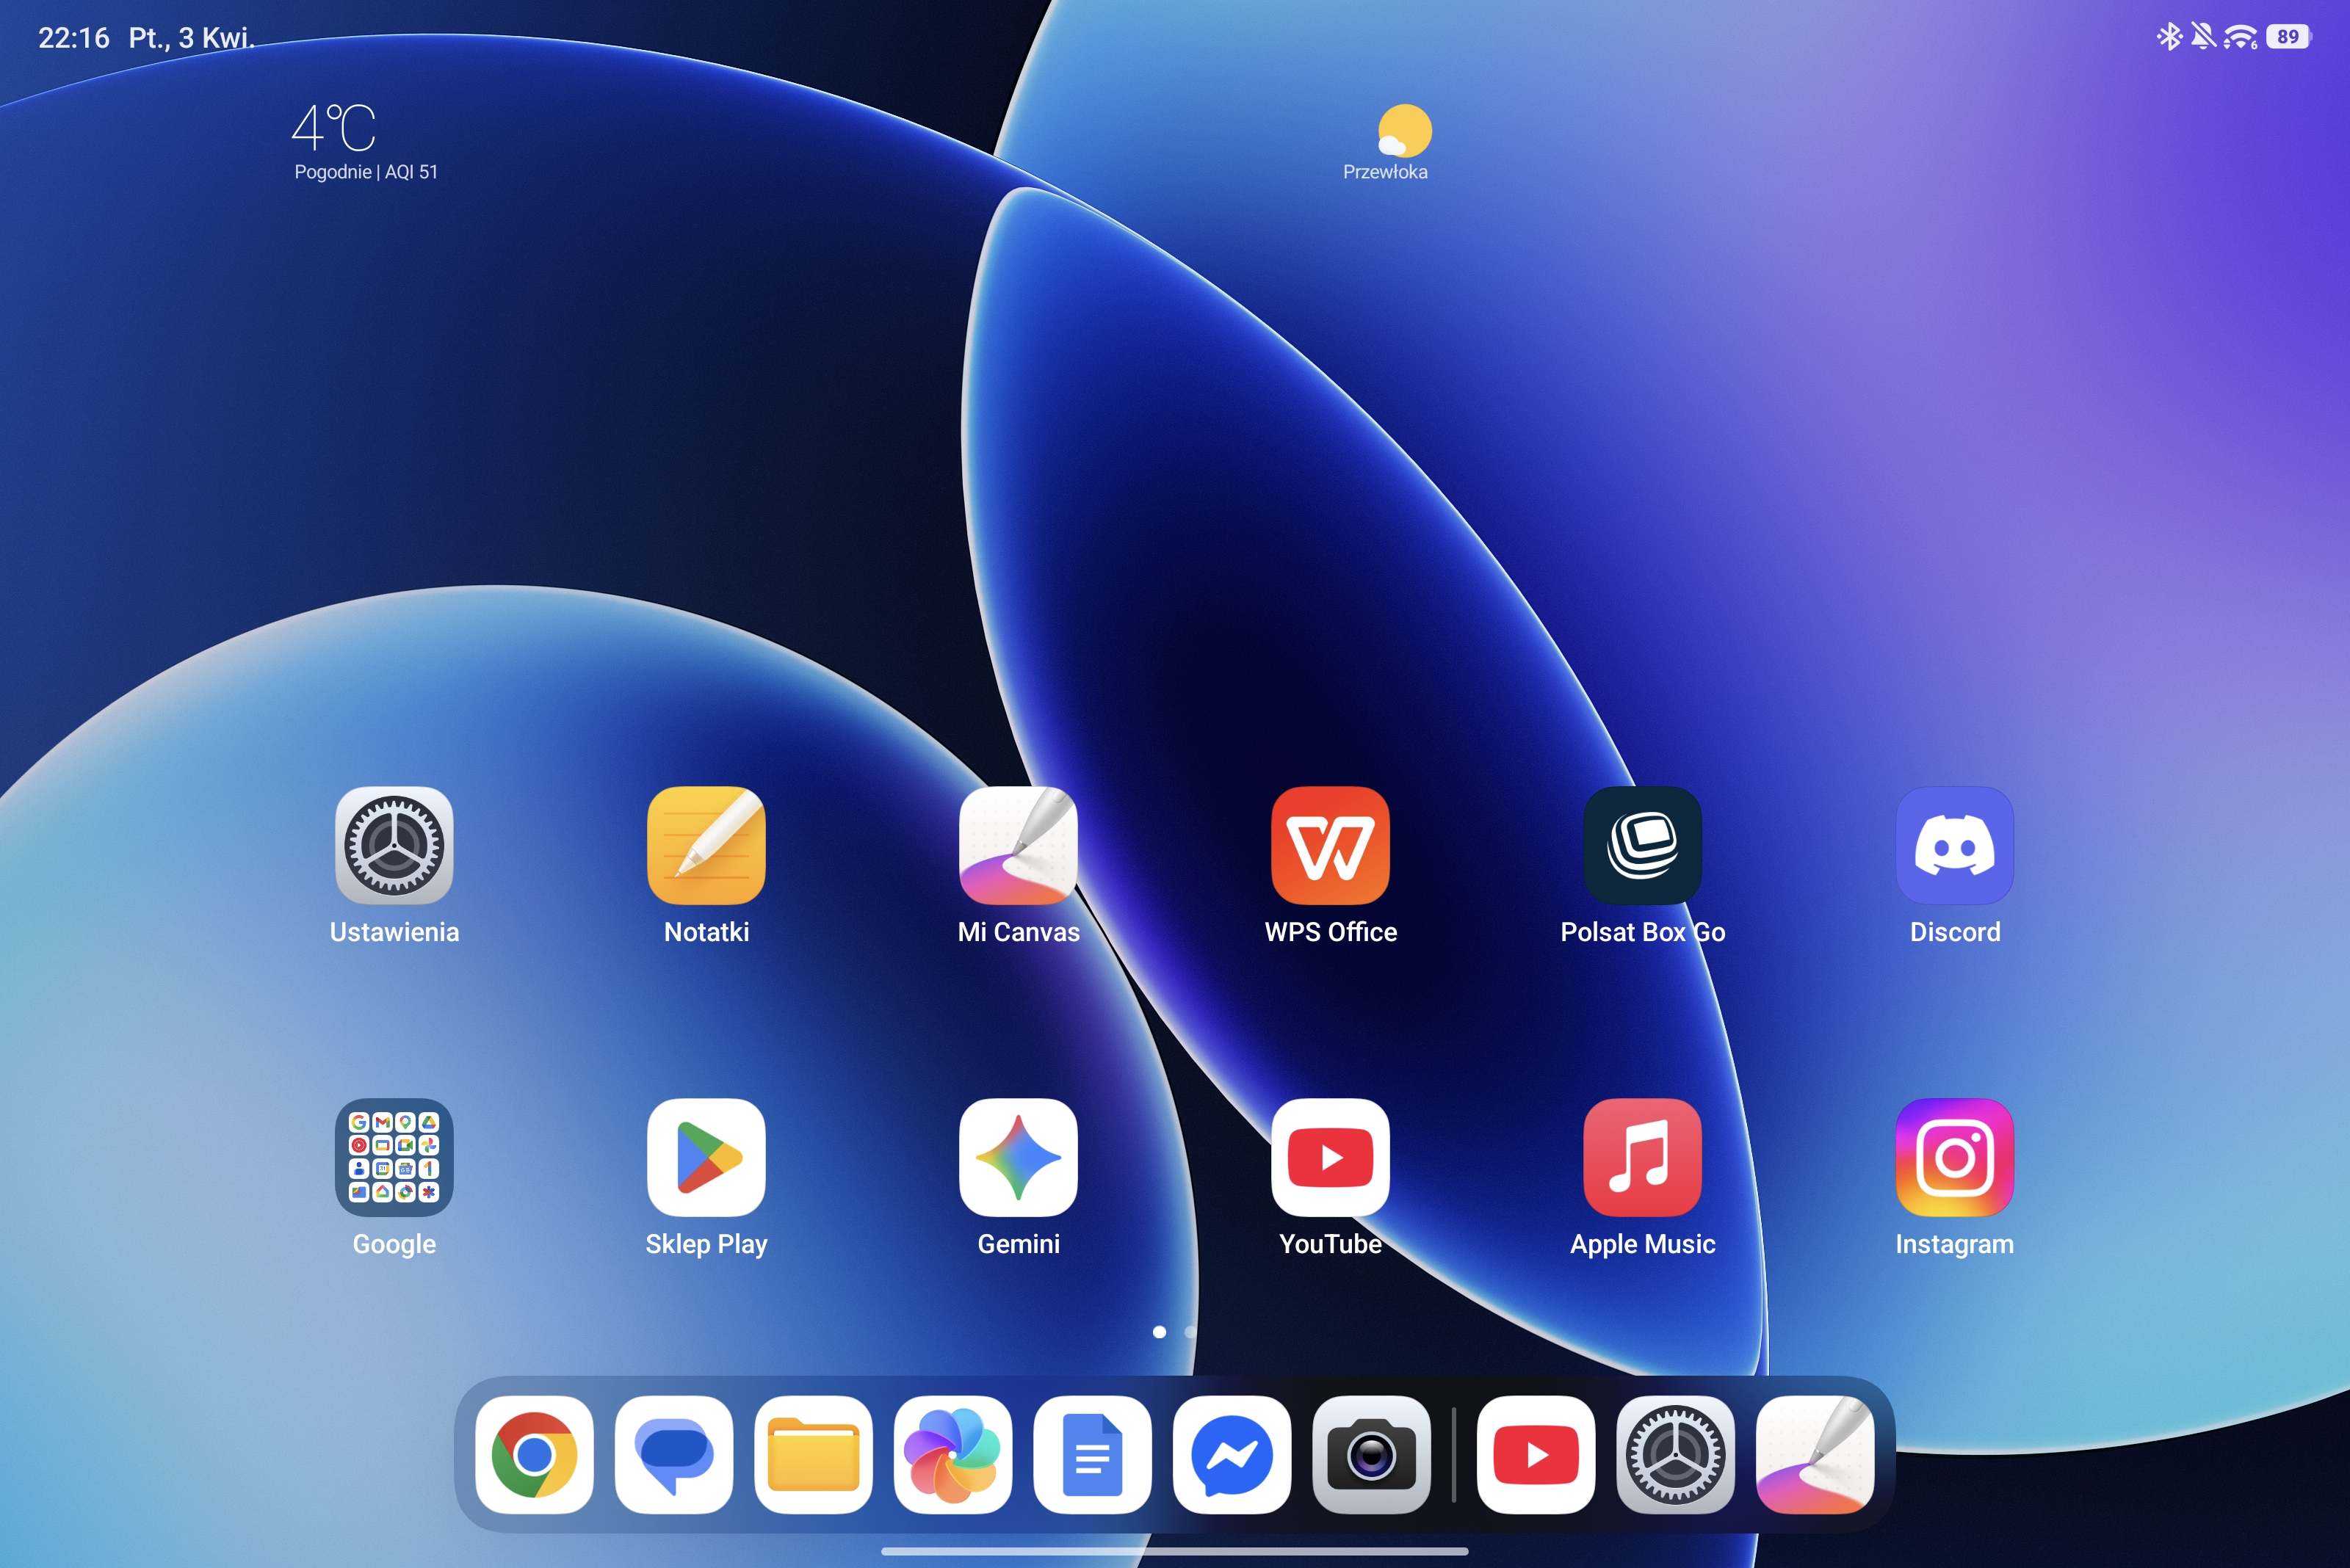Open Sklep Play store
This screenshot has height=1568, width=2350.
click(x=706, y=1158)
